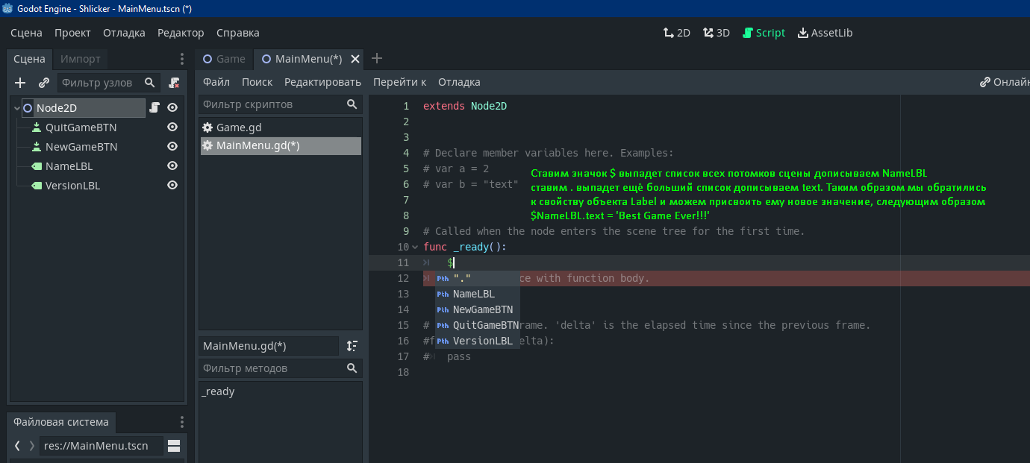This screenshot has width=1030, height=463.
Task: Open the Редактировать menu
Action: coord(322,82)
